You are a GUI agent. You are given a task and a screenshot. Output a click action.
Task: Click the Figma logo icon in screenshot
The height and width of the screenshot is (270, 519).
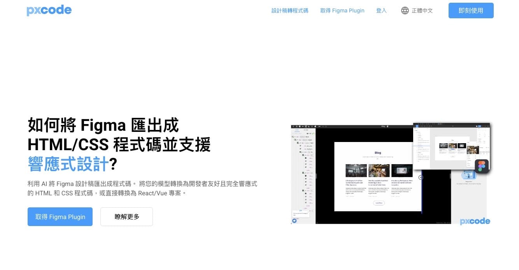[x=482, y=166]
